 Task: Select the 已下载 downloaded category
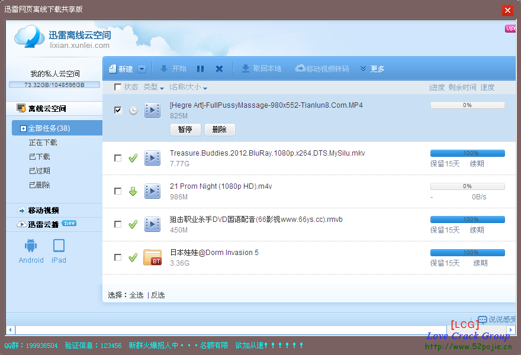40,157
